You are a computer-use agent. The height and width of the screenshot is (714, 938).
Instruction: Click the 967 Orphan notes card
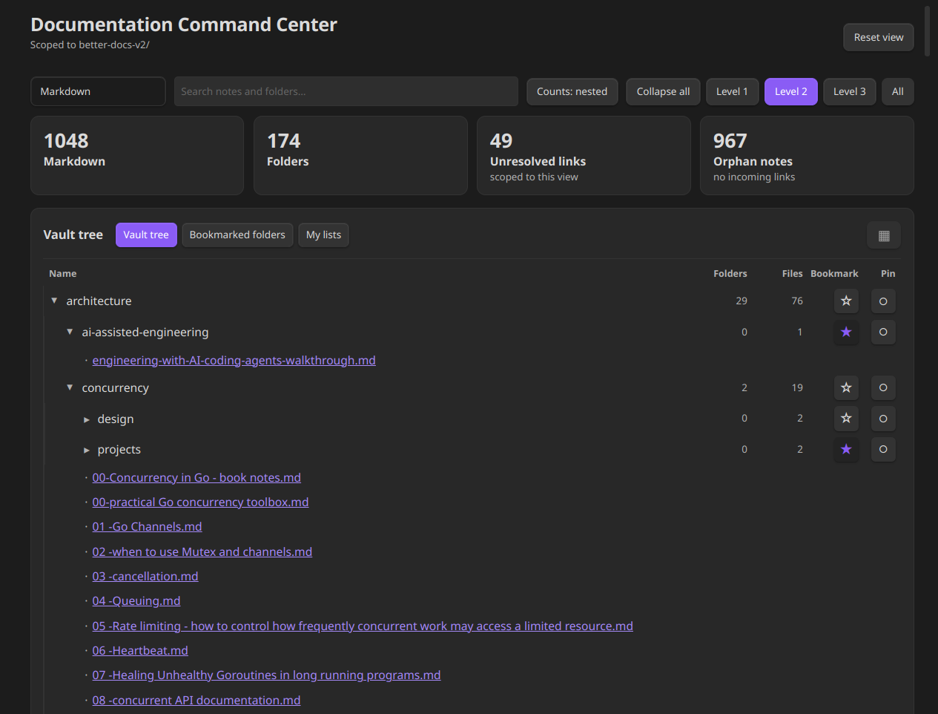click(x=807, y=155)
